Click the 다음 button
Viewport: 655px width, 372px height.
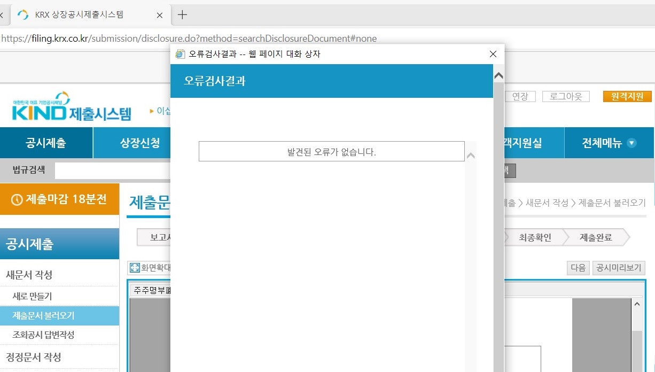(578, 267)
